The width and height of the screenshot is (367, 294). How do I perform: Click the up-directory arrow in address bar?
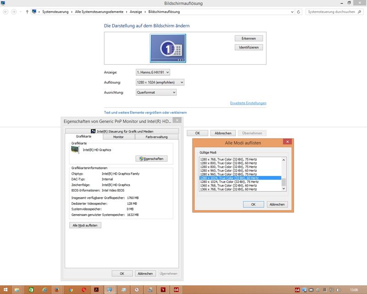(27, 12)
